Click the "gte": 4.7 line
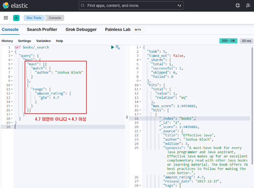The image size is (254, 188). coord(49,98)
